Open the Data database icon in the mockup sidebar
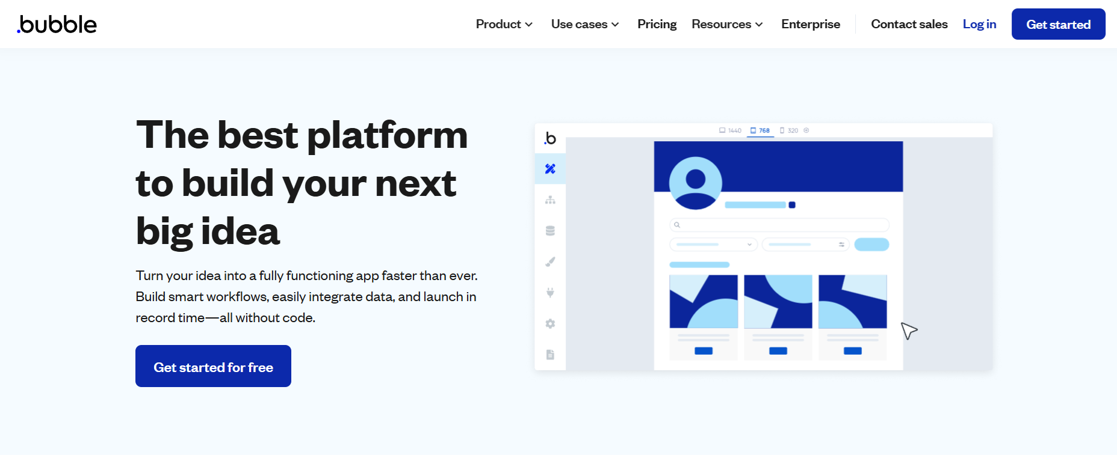This screenshot has width=1117, height=464. pyautogui.click(x=550, y=231)
